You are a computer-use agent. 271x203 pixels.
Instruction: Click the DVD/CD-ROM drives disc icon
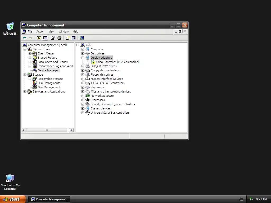88,66
